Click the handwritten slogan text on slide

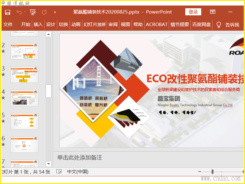point(177,112)
